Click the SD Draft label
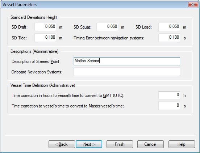 pos(20,27)
